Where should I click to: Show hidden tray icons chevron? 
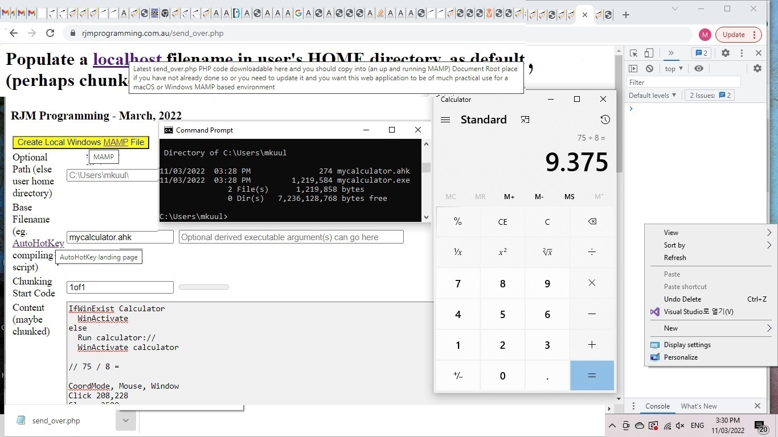tap(612, 426)
